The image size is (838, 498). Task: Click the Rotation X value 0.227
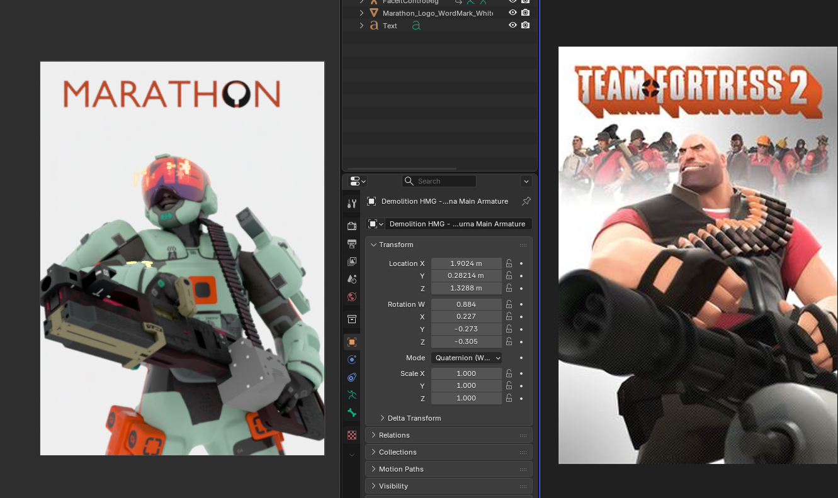[x=467, y=316]
